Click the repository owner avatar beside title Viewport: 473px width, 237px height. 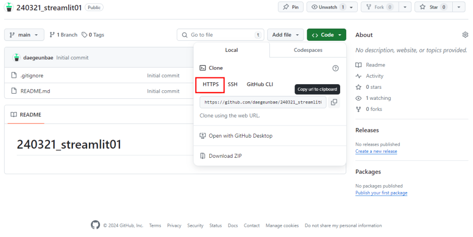[9, 7]
